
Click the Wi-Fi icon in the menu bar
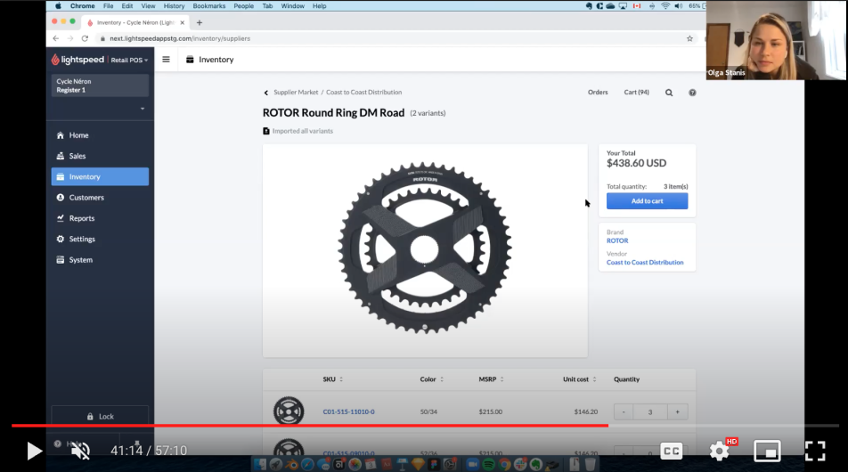665,6
